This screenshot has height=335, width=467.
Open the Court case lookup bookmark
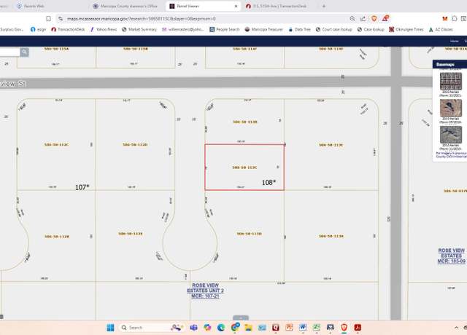tap(334, 29)
